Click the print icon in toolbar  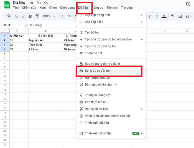[x=30, y=16]
